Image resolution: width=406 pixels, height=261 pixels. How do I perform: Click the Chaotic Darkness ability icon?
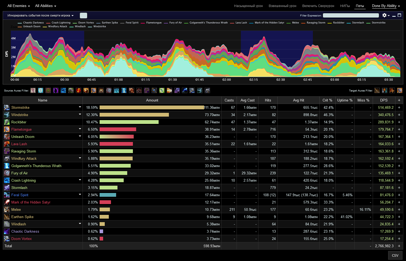[7, 231]
